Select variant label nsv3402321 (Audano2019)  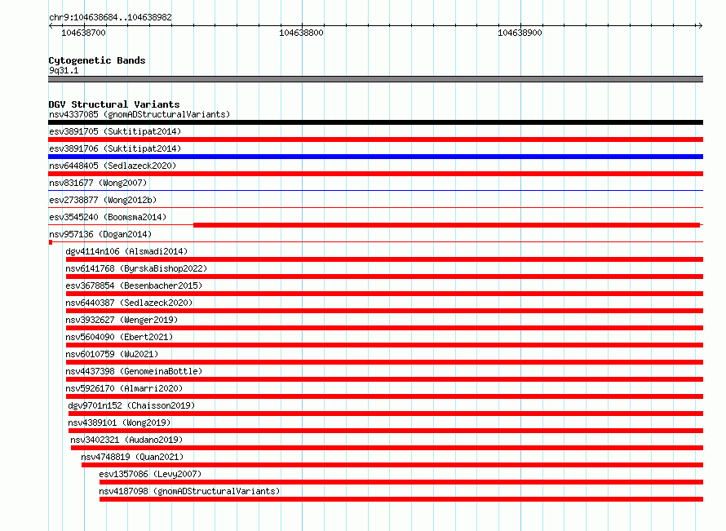click(x=126, y=440)
